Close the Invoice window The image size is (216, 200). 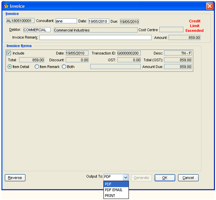209,6
